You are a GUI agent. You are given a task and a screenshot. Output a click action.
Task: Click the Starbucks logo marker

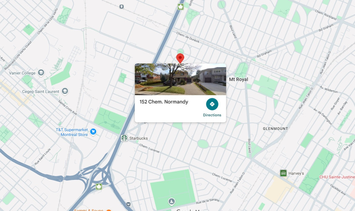tap(124, 138)
